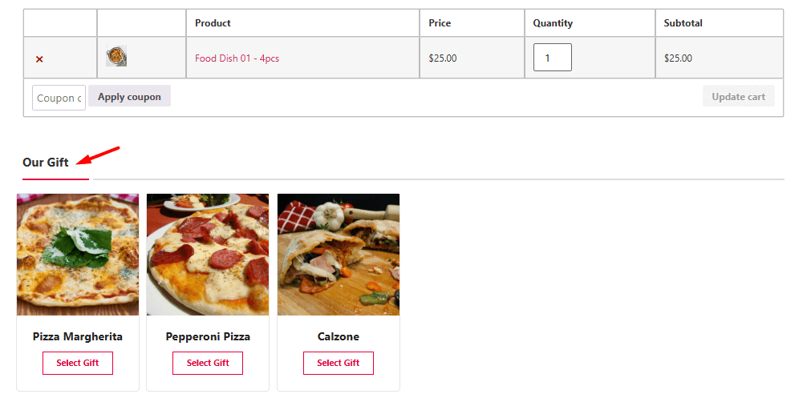
Task: Remove Food Dish 01 from cart
Action: [x=39, y=59]
